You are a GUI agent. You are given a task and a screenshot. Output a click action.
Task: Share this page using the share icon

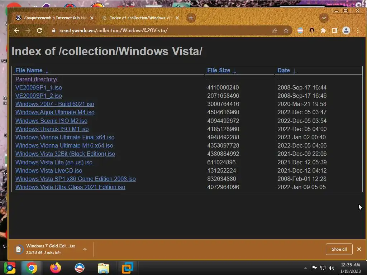point(275,30)
